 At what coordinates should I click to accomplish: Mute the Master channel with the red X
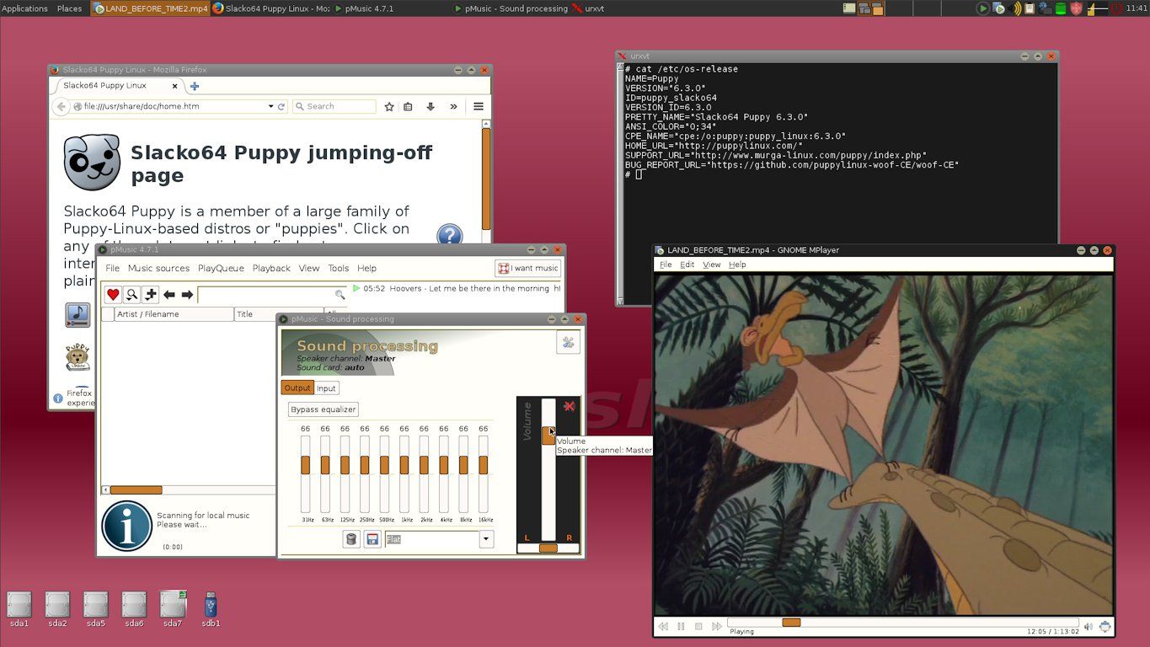(x=570, y=406)
